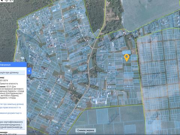Select the light parcel right of 'Снимок экрана'
Image resolution: width=180 pixels, height=135 pixels.
(x=130, y=129)
